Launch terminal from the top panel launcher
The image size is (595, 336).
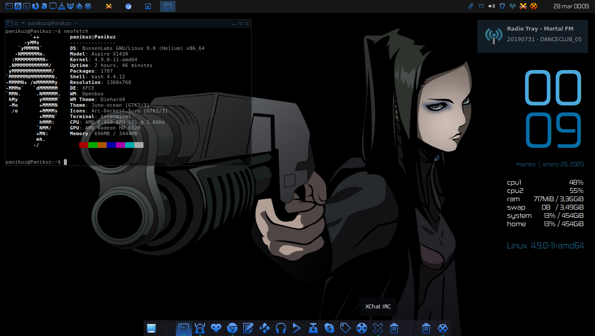(9, 6)
